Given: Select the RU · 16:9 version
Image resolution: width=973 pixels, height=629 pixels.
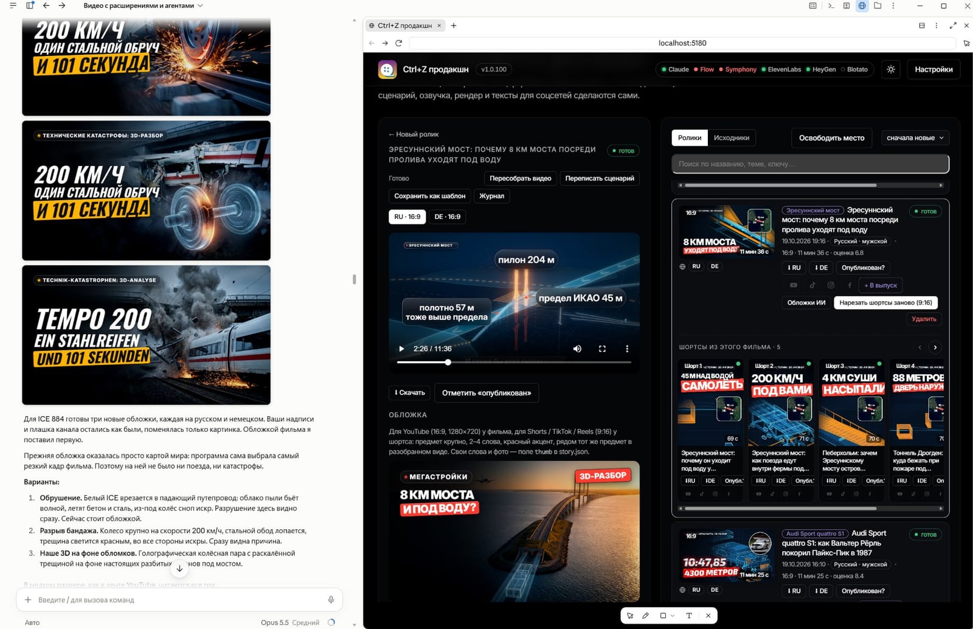Looking at the screenshot, I should tap(407, 217).
